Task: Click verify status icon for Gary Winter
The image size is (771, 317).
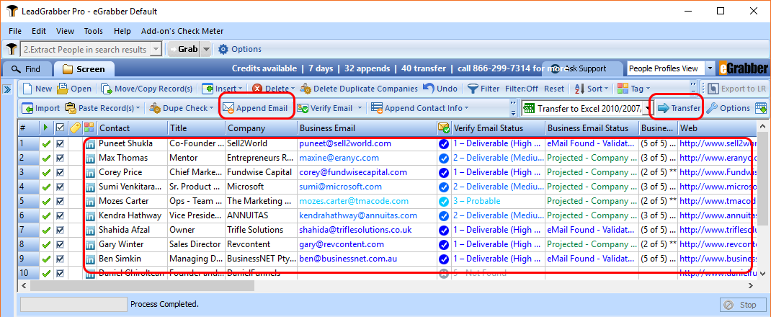Action: 444,244
